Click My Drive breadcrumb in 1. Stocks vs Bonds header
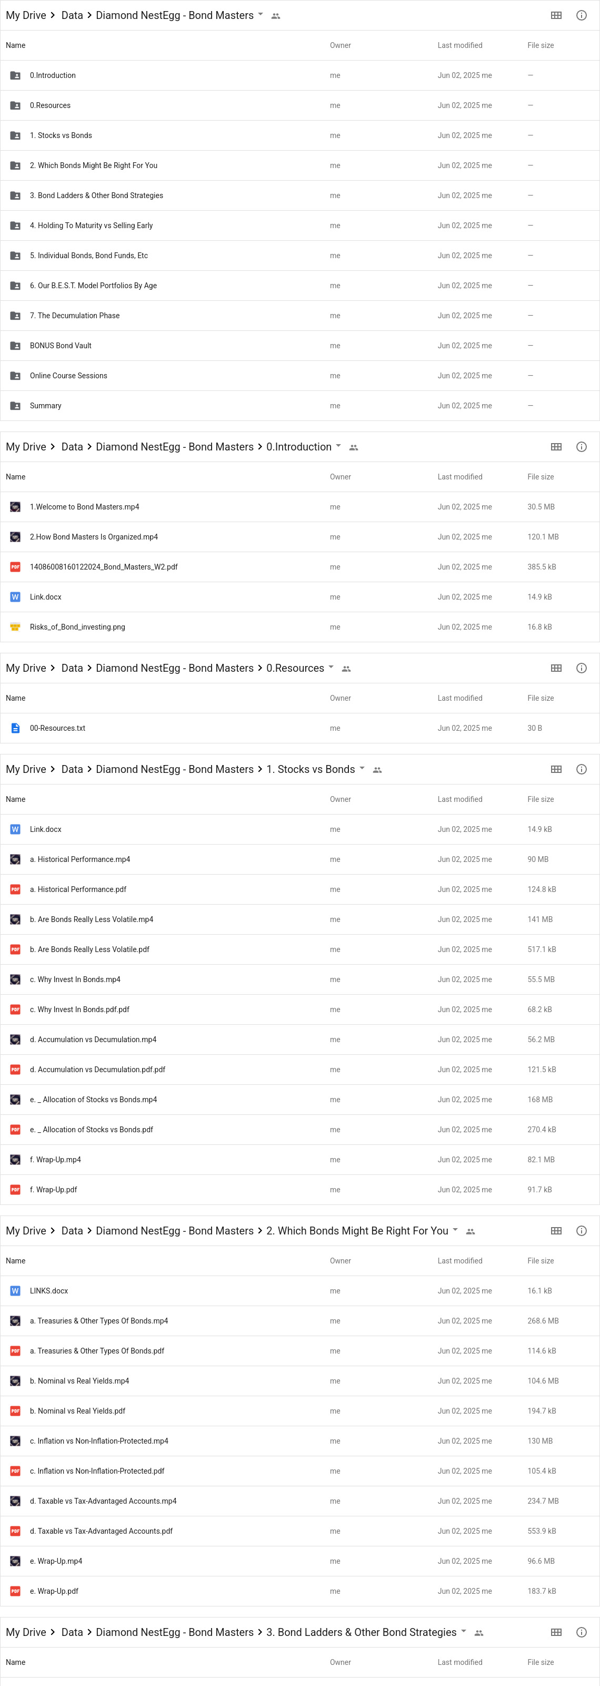This screenshot has height=1686, width=600. point(26,769)
